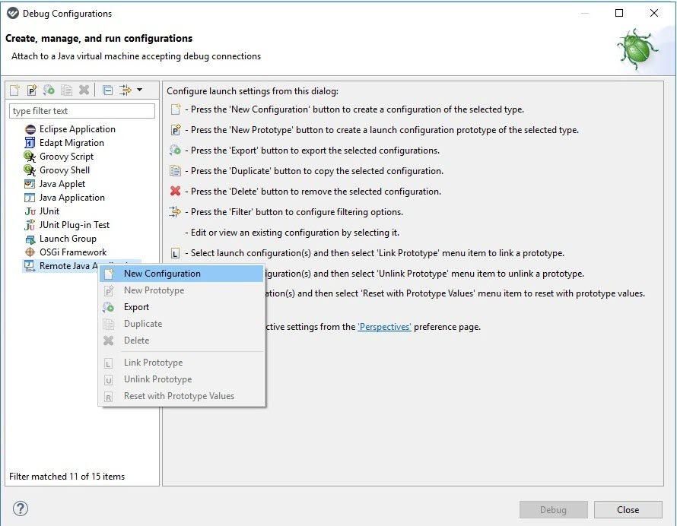Select JUnit launch type
Screen dimensions: 677x526
coord(49,211)
